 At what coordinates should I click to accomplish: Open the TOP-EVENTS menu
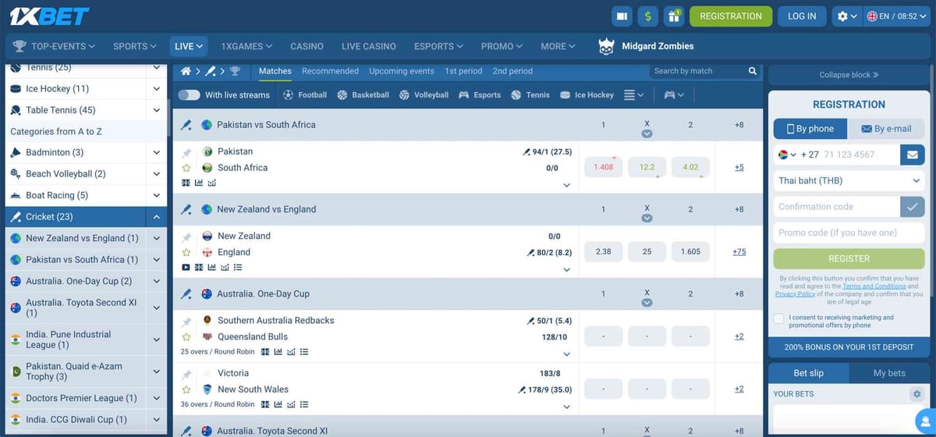pyautogui.click(x=55, y=46)
